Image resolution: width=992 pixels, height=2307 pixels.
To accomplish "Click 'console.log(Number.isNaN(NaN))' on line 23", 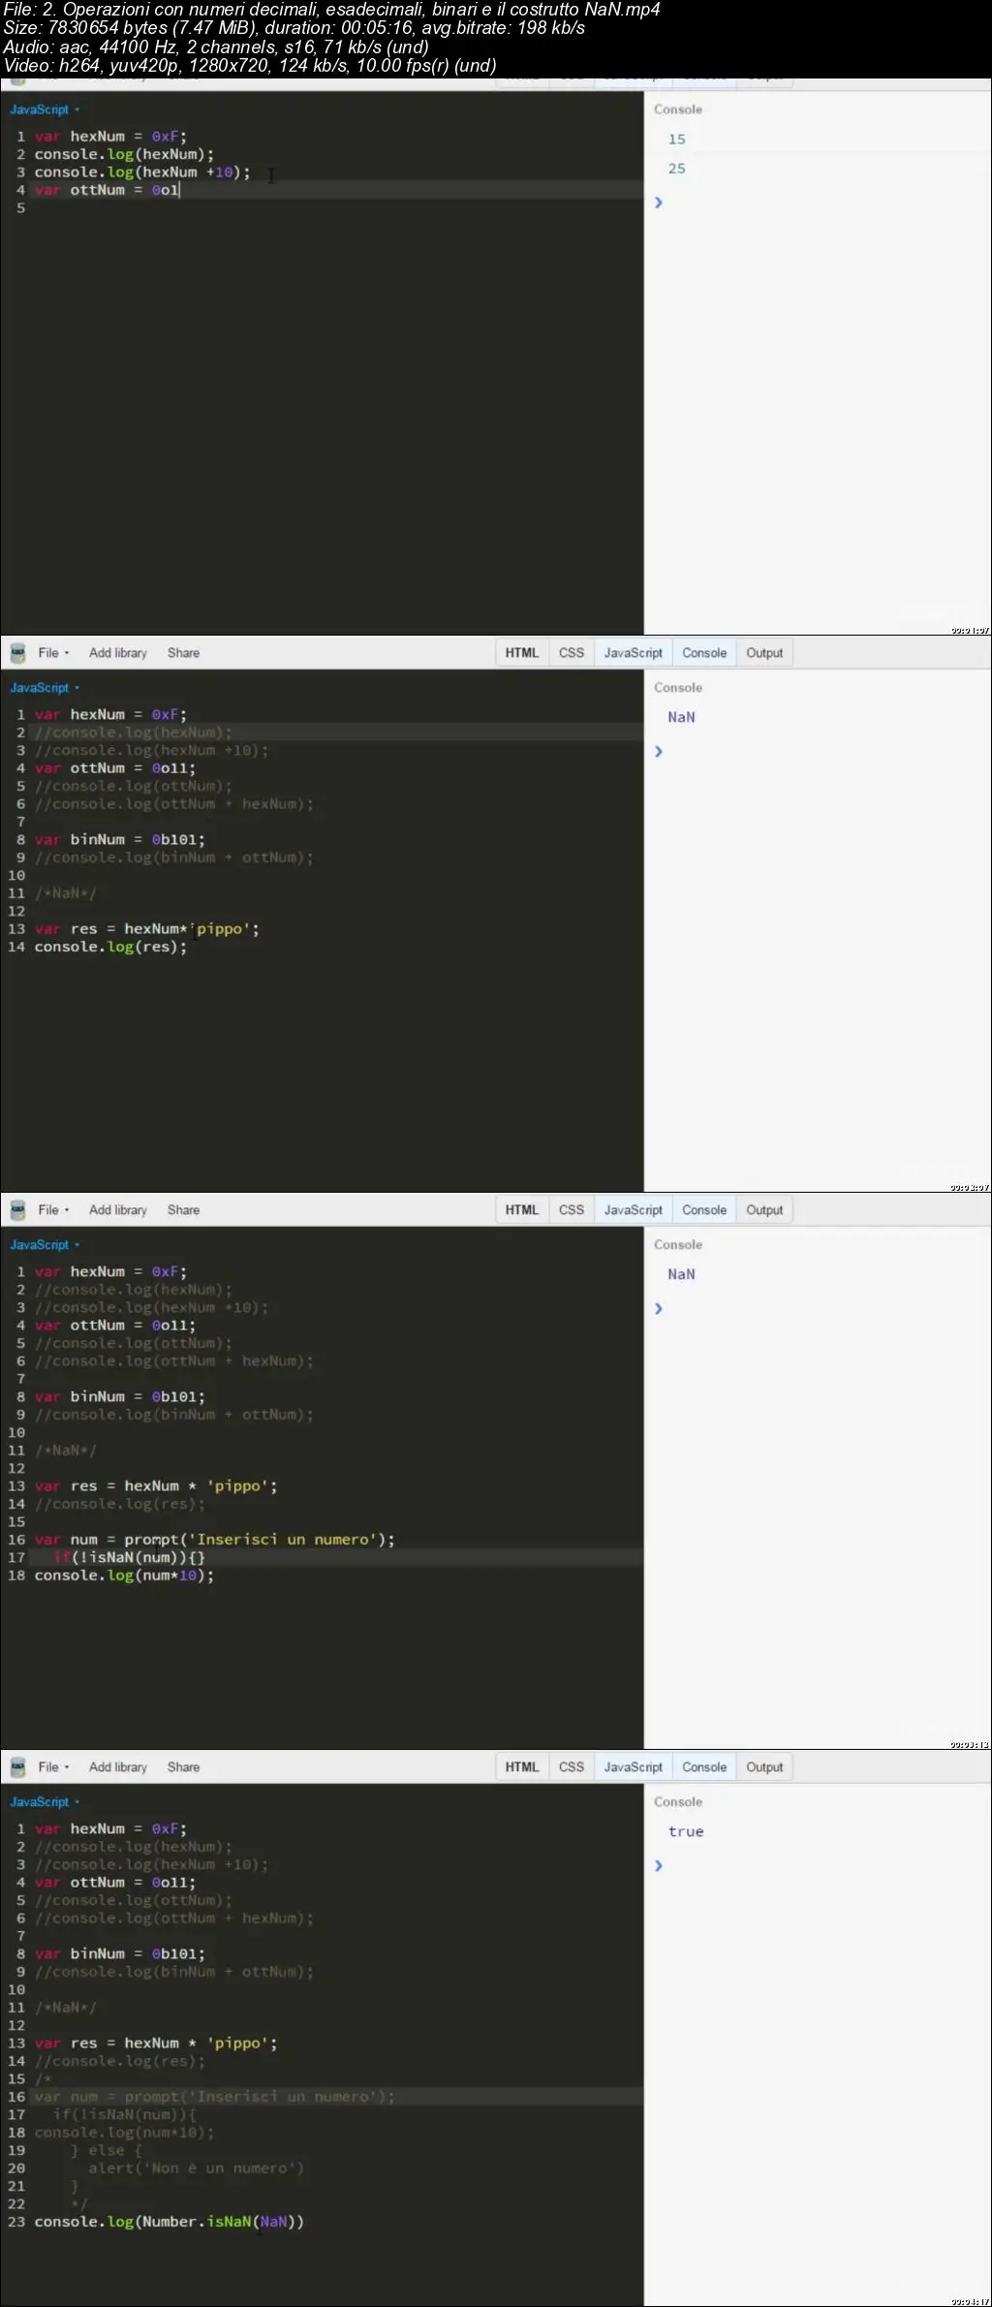I will [170, 2221].
